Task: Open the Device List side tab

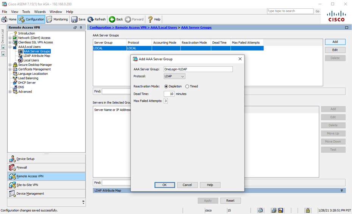Action: point(3,36)
